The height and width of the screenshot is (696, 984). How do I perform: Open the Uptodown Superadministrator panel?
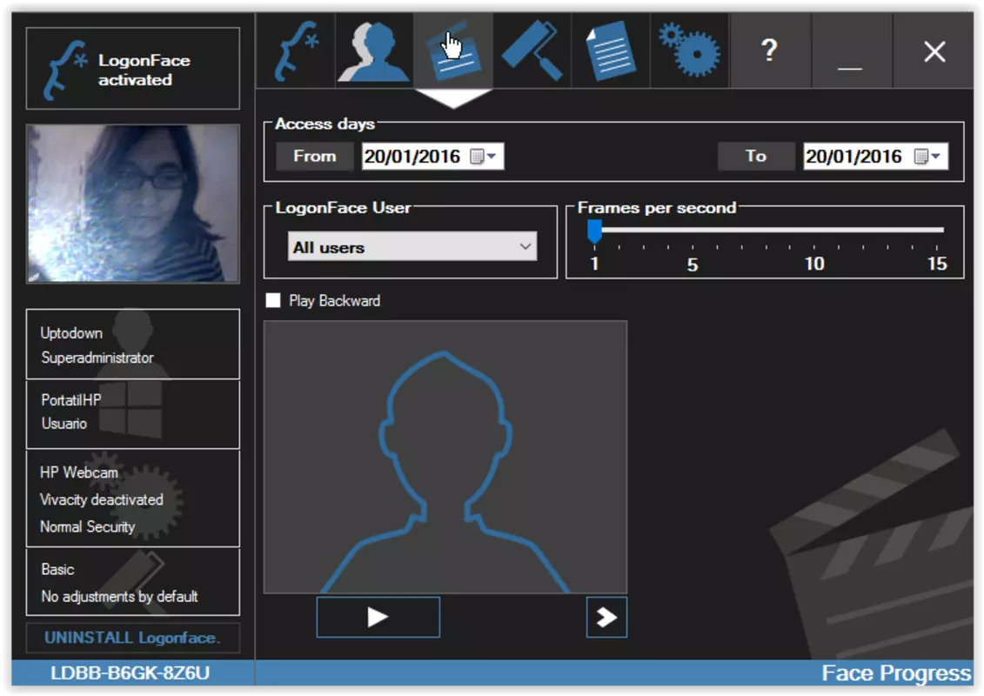[133, 344]
